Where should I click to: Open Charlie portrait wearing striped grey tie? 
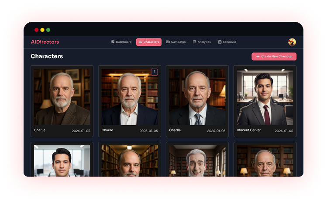coord(197,97)
